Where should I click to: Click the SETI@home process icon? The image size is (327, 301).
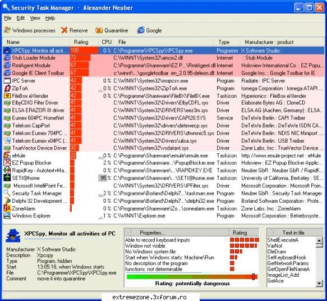(x=7, y=178)
